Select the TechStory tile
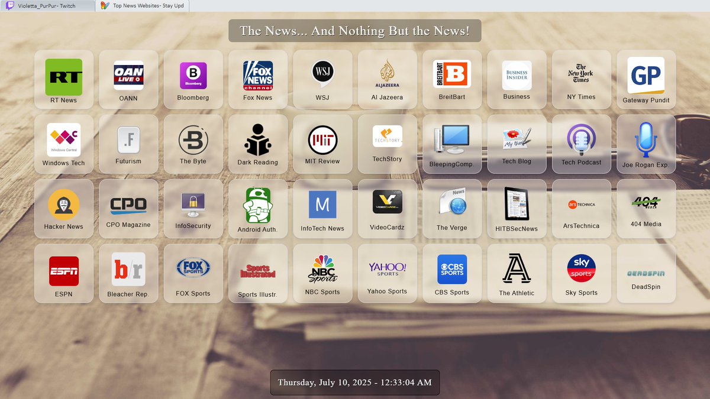710x399 pixels. (388, 144)
